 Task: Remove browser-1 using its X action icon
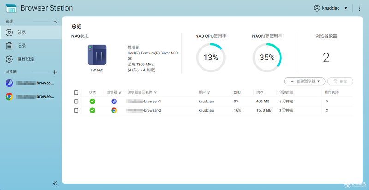coord(327,101)
